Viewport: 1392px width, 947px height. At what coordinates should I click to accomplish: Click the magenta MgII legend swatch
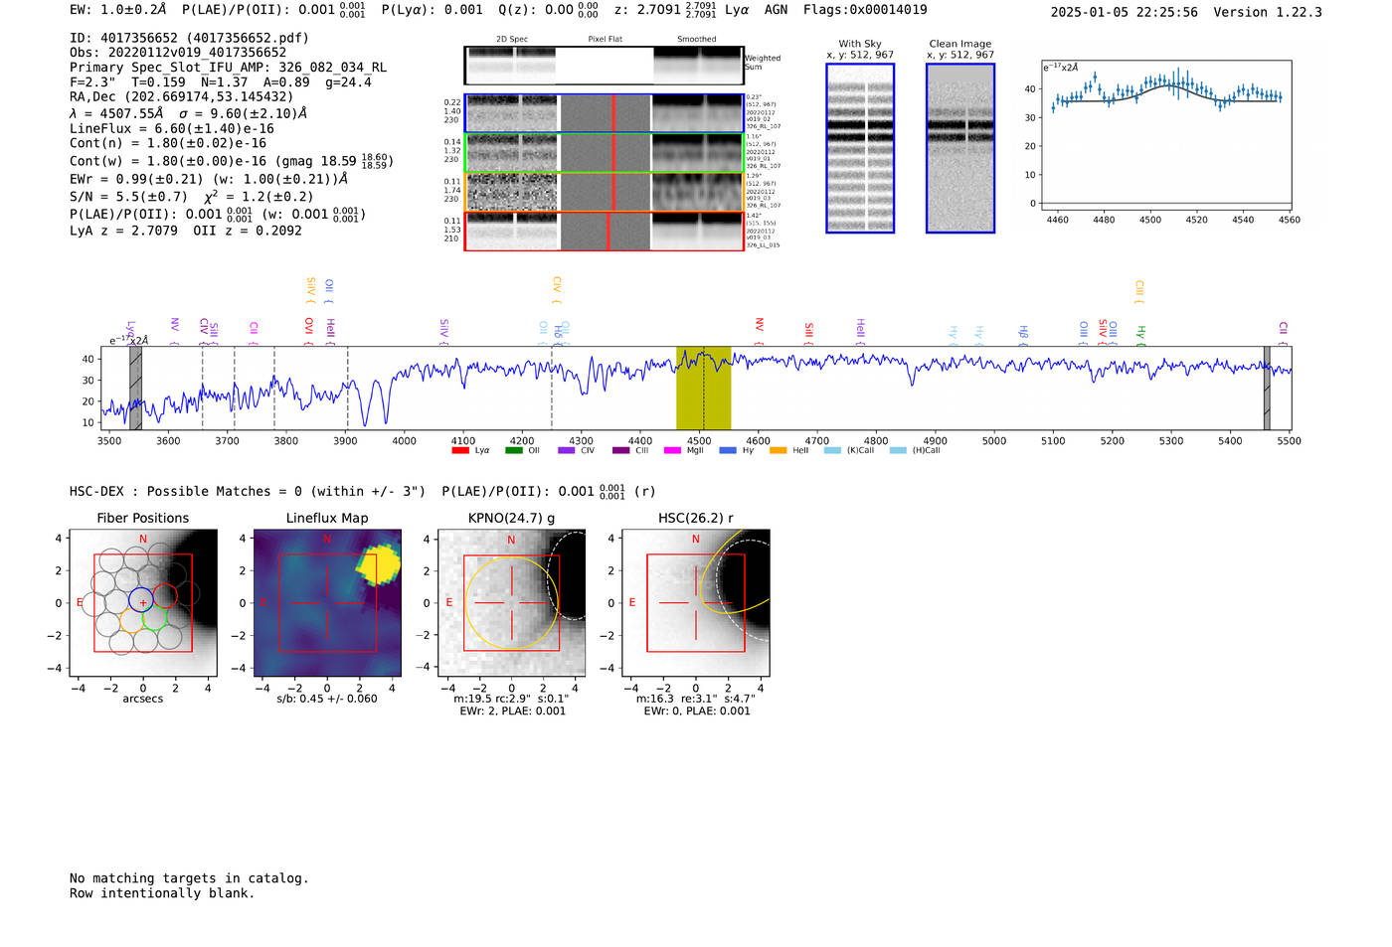point(672,450)
